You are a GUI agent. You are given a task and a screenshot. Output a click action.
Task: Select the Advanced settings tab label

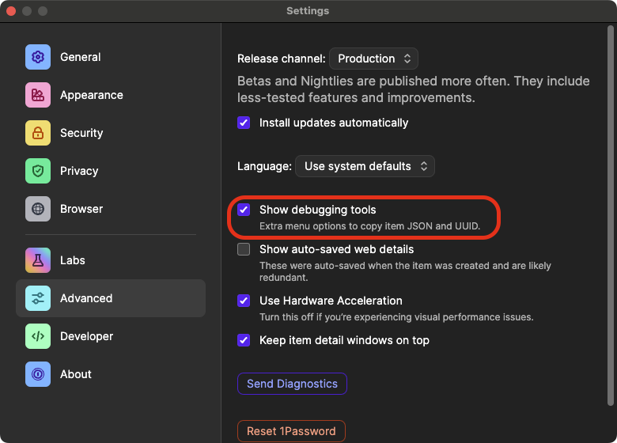[86, 298]
